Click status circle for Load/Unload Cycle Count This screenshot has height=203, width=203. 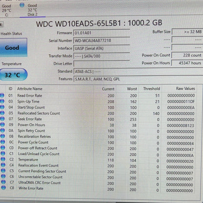tap(3, 153)
